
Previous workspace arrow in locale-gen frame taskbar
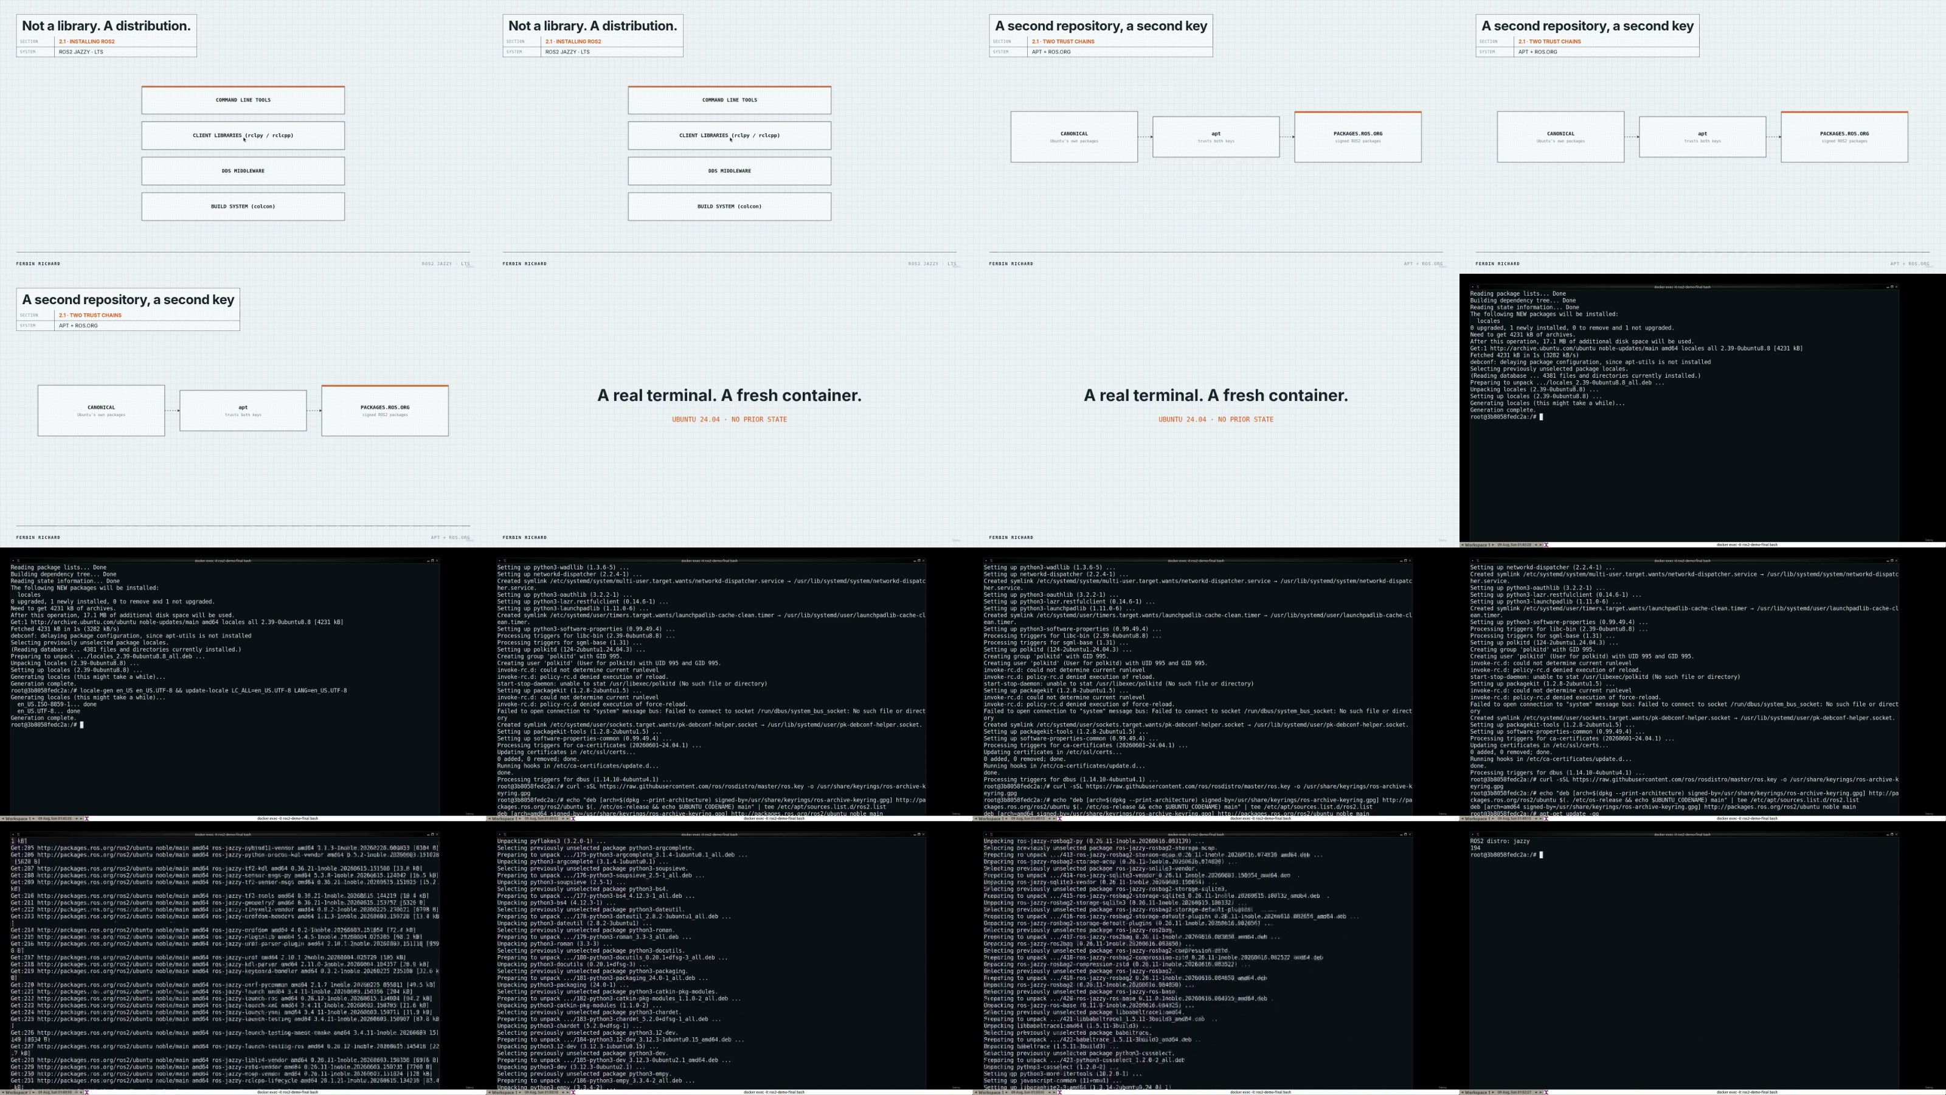click(x=3, y=818)
